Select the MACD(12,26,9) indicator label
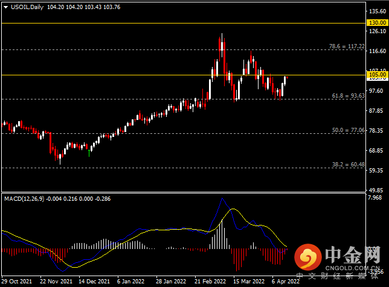 click(x=24, y=199)
